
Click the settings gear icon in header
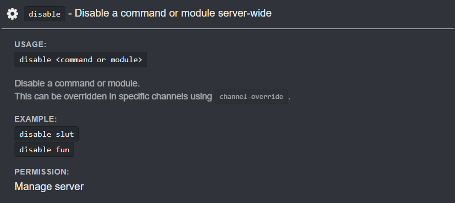[12, 13]
